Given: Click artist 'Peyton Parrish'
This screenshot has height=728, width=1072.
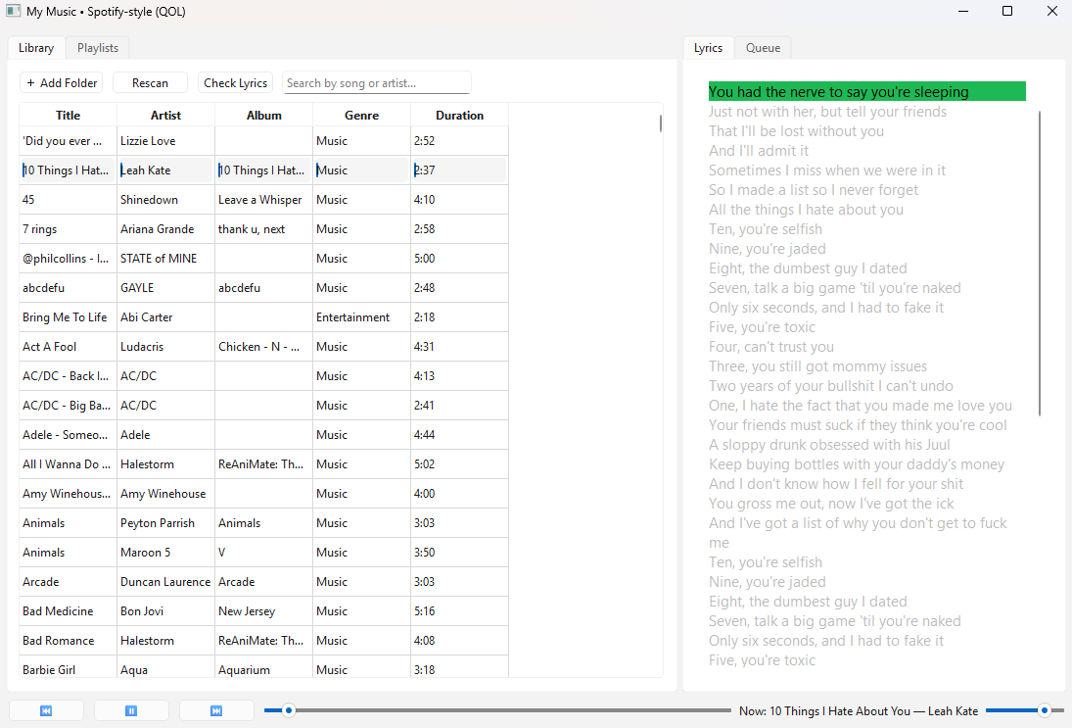Looking at the screenshot, I should tap(165, 523).
